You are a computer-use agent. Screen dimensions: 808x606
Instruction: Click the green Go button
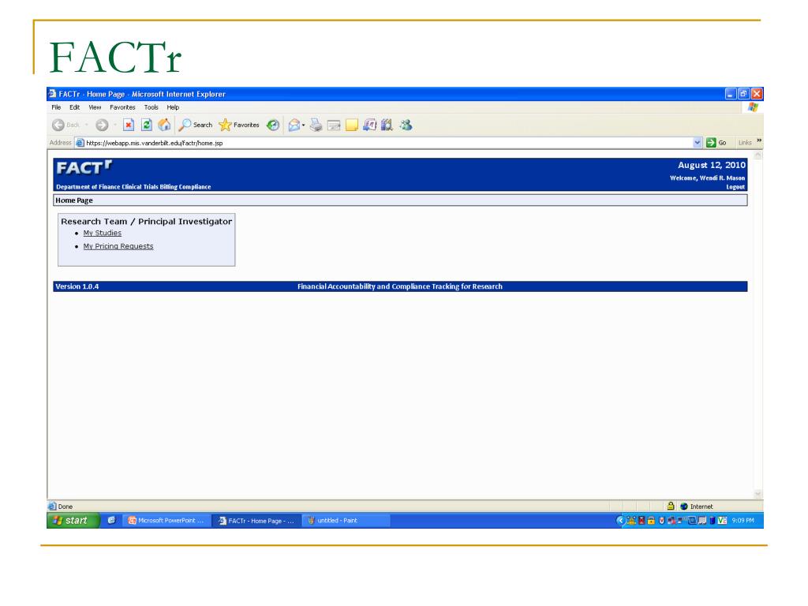716,143
